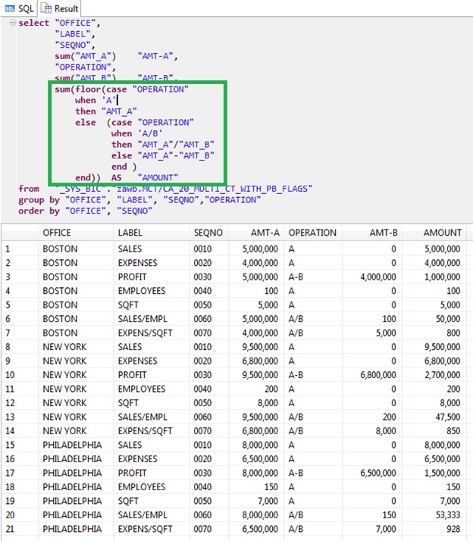Click AMOUNT value 1,000,000
This screenshot has width=473, height=541.
pyautogui.click(x=442, y=277)
